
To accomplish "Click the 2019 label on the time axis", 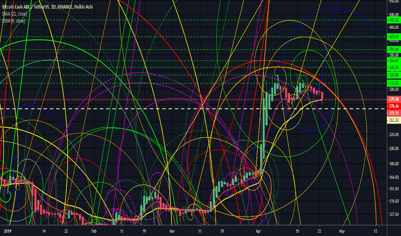I will pyautogui.click(x=8, y=231).
